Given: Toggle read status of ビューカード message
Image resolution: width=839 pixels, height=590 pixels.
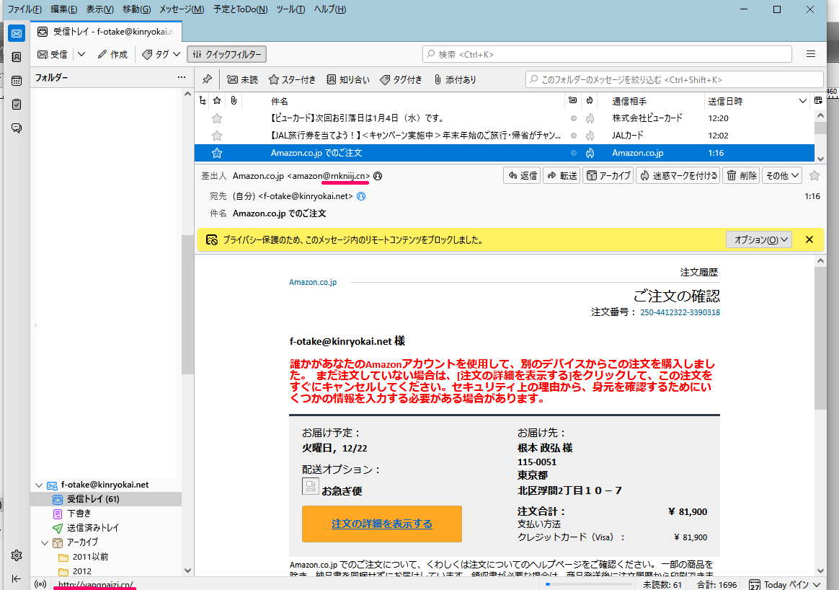Looking at the screenshot, I should pyautogui.click(x=574, y=118).
